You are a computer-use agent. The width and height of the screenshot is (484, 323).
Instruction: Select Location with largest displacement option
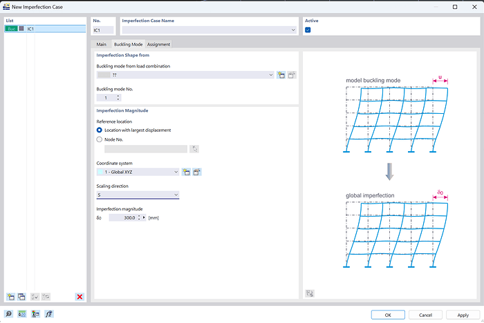tap(100, 130)
